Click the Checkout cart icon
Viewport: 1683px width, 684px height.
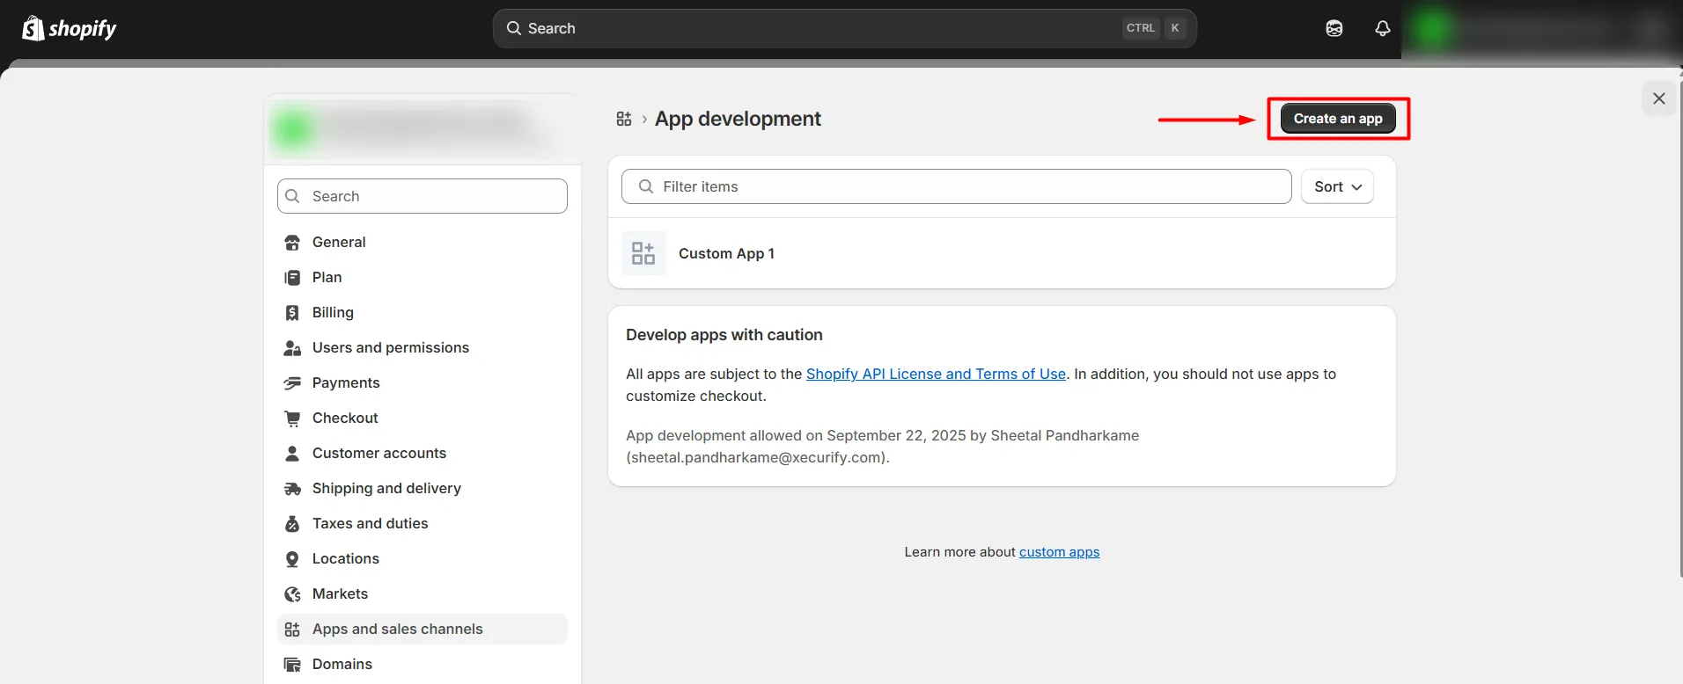coord(292,418)
